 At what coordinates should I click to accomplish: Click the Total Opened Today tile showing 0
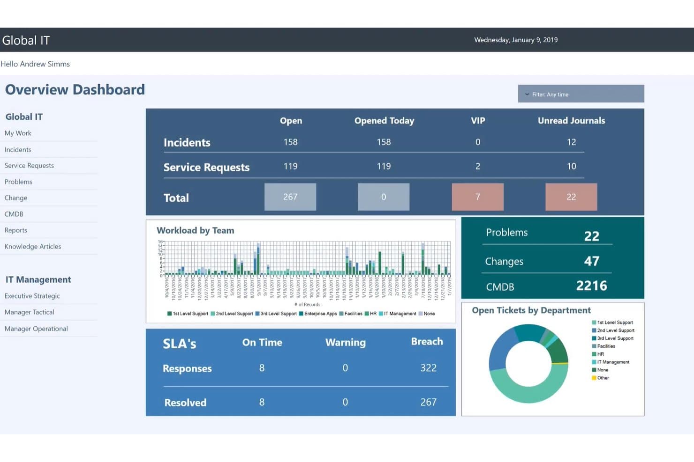pos(384,197)
